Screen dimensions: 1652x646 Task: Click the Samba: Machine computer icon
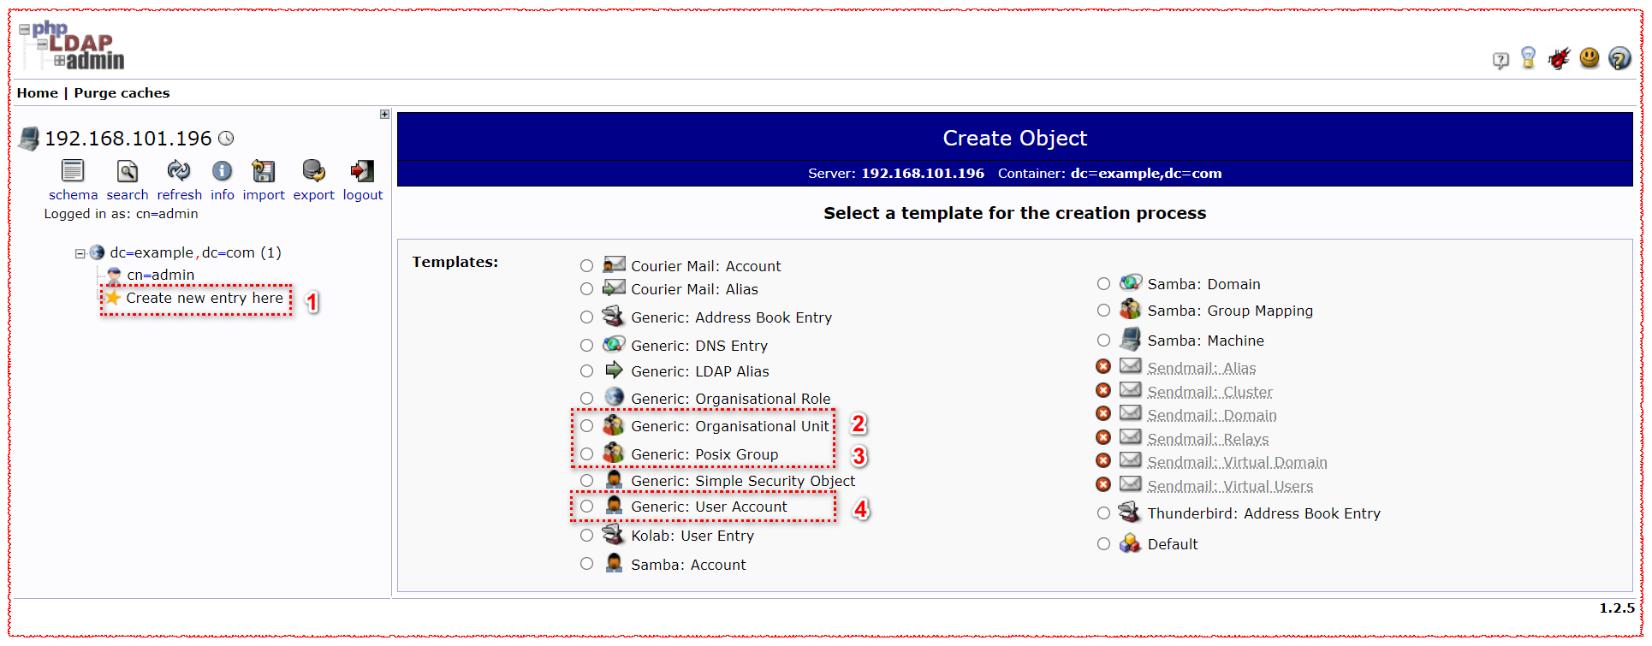point(1131,340)
